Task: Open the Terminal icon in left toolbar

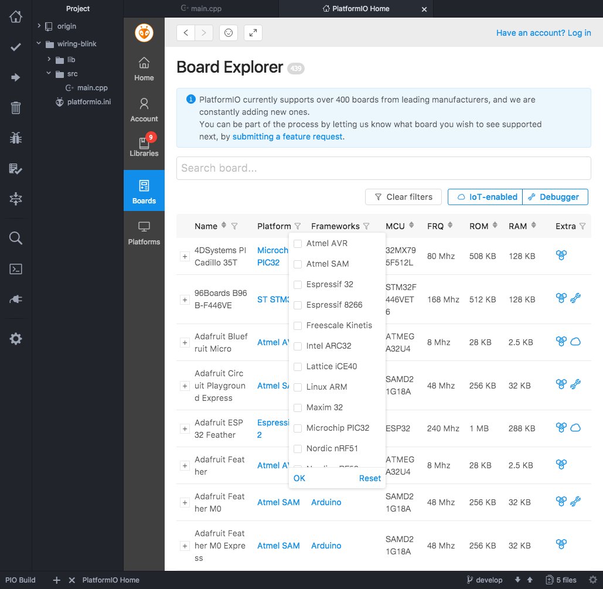Action: point(16,268)
